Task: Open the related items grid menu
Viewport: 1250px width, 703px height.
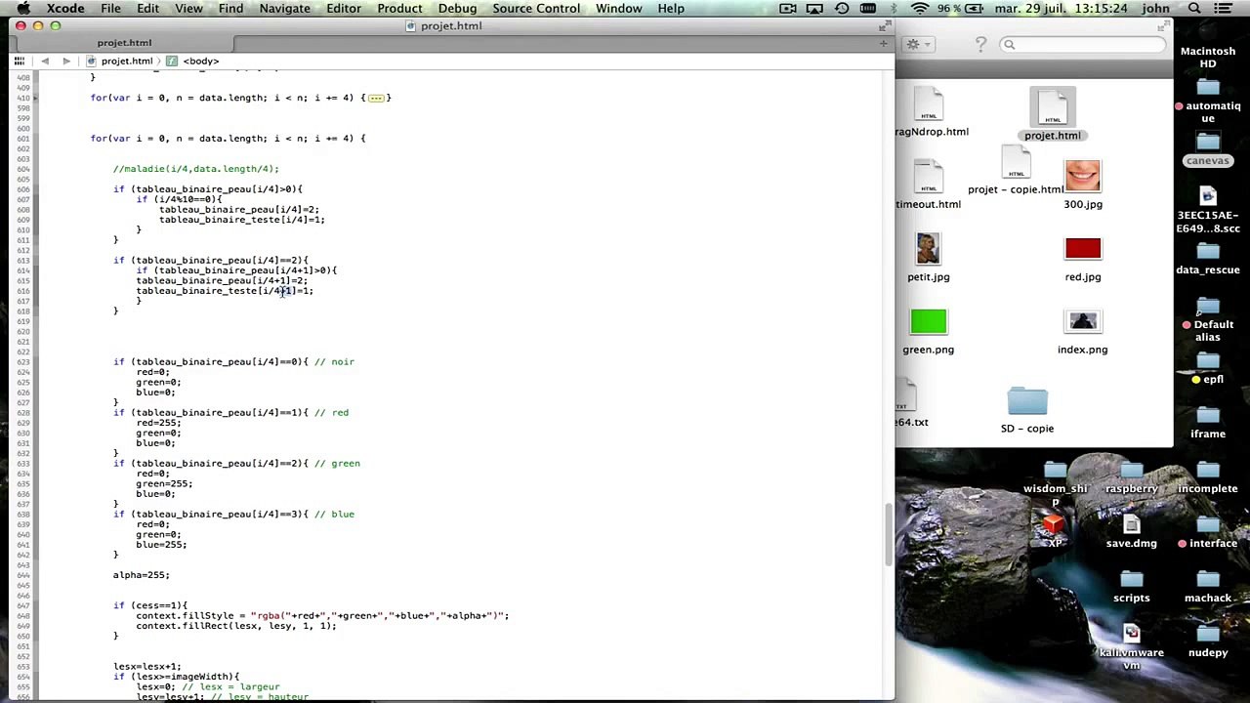Action: [x=19, y=61]
